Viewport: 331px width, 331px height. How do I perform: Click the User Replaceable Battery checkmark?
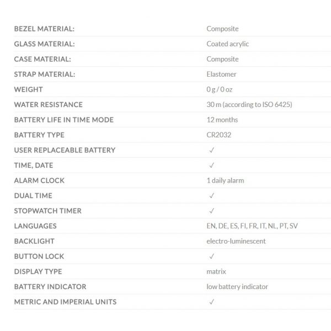[211, 150]
